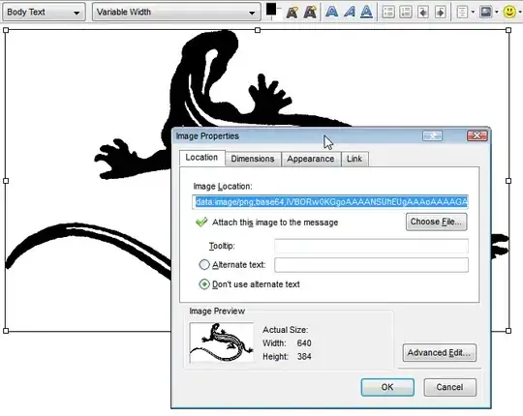The image size is (523, 416).
Task: Cancel the Image Properties dialog
Action: pyautogui.click(x=449, y=387)
